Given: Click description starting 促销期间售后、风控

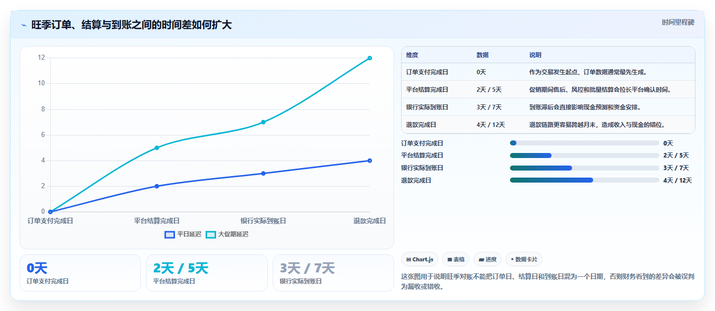Looking at the screenshot, I should (x=600, y=90).
